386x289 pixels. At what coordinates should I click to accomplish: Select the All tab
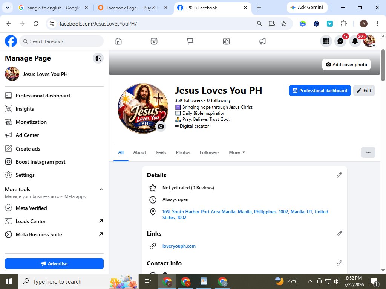121,152
